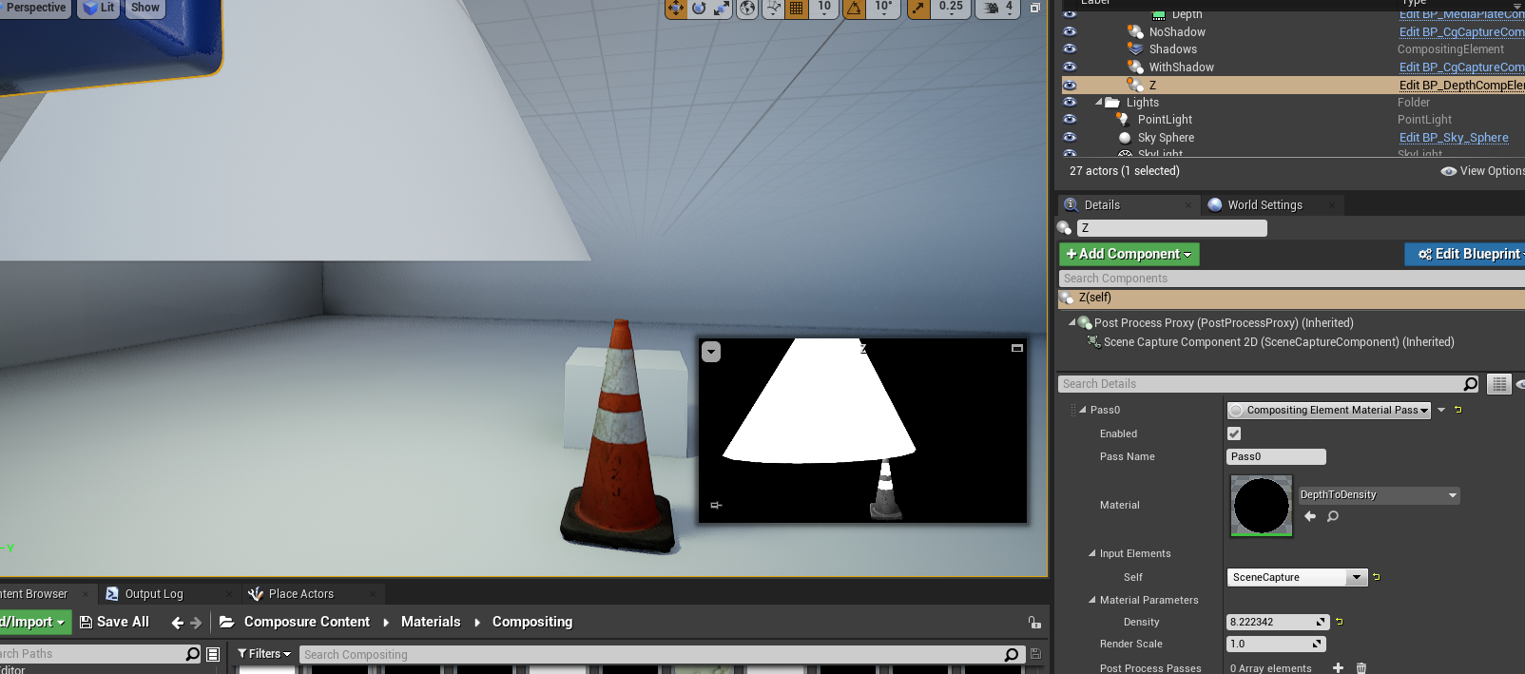Open the DepthToDensity material dropdown
Viewport: 1525px width, 674px height.
(x=1378, y=495)
